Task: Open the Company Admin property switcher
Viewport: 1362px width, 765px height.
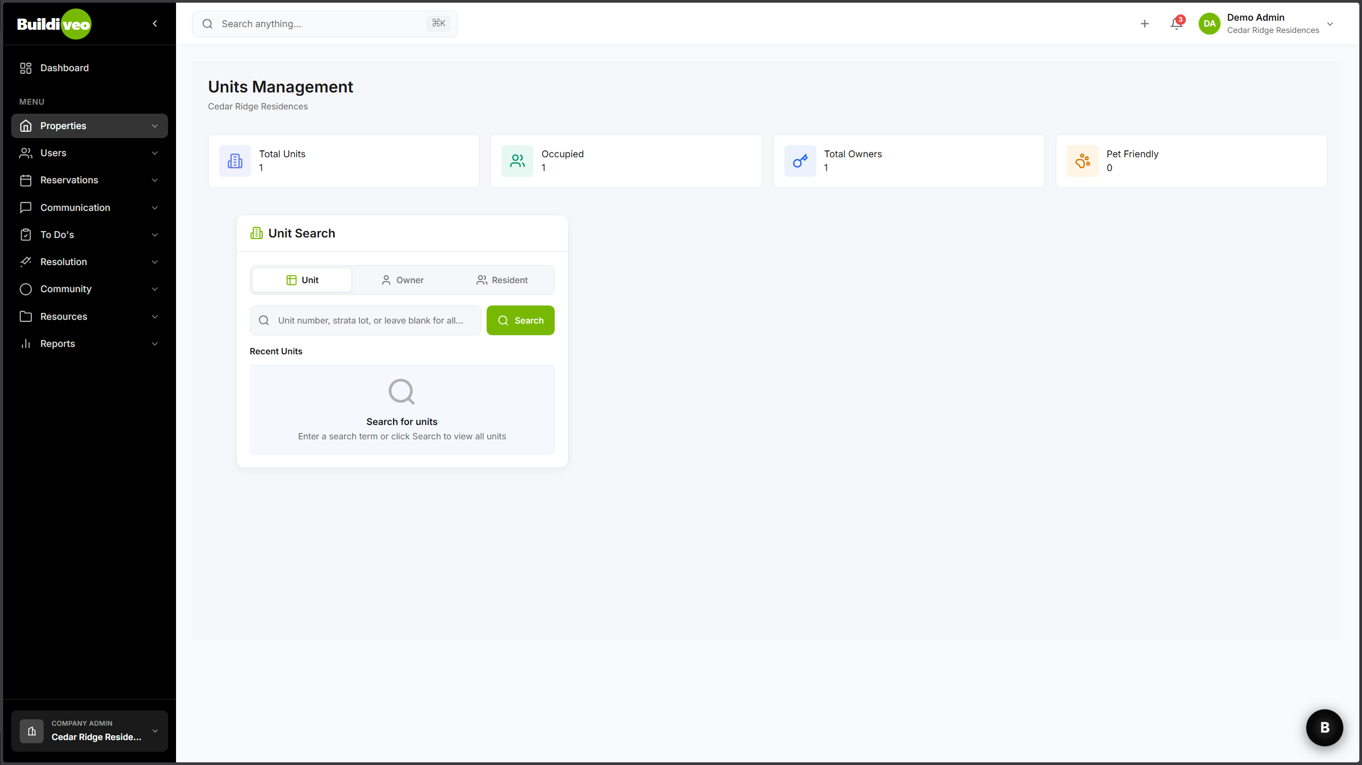Action: tap(89, 730)
